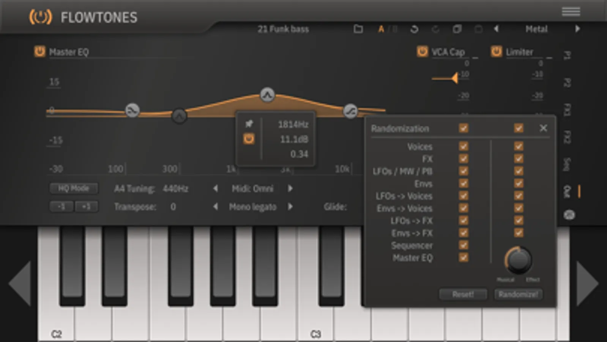Image resolution: width=607 pixels, height=342 pixels.
Task: Select the dark peak EQ band node
Action: point(179,116)
